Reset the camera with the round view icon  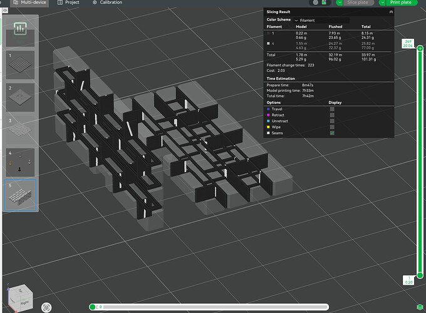click(x=46, y=307)
